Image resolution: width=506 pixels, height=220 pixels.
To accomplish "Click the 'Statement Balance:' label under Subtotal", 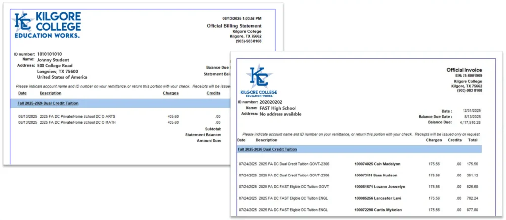I will 203,134.
